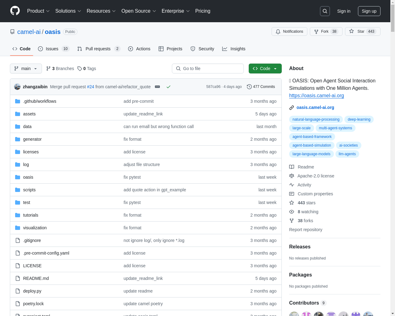Click the Sign in link

(344, 11)
